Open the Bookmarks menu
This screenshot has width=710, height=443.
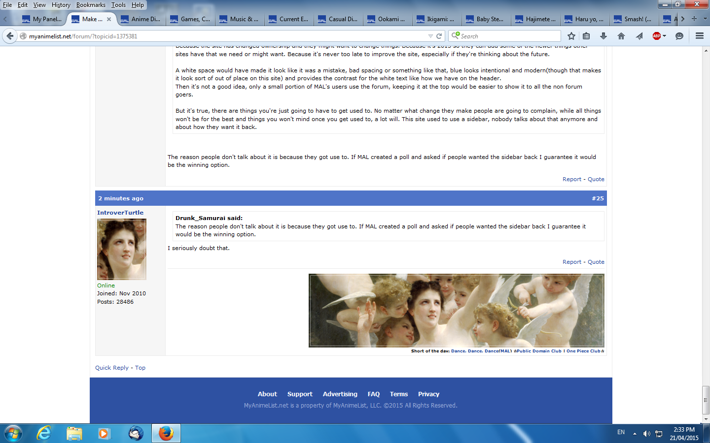pos(91,5)
